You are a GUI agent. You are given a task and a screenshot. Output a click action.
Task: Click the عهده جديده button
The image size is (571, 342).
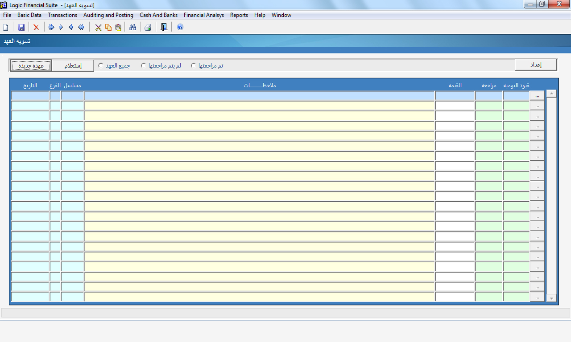click(x=31, y=65)
